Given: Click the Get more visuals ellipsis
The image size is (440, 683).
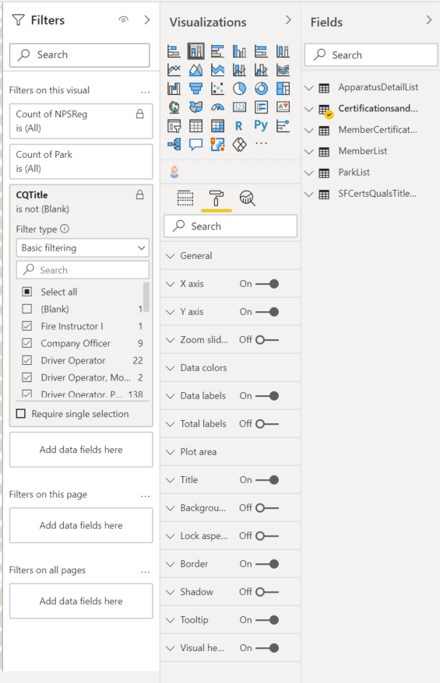Looking at the screenshot, I should pyautogui.click(x=261, y=143).
